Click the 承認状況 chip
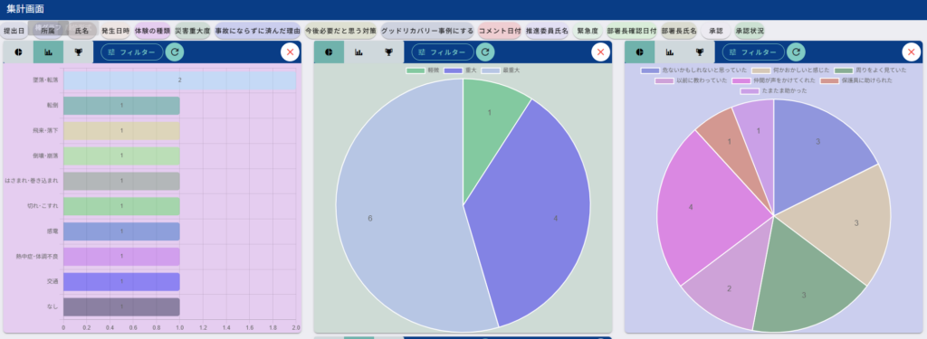927x339 pixels. point(750,31)
